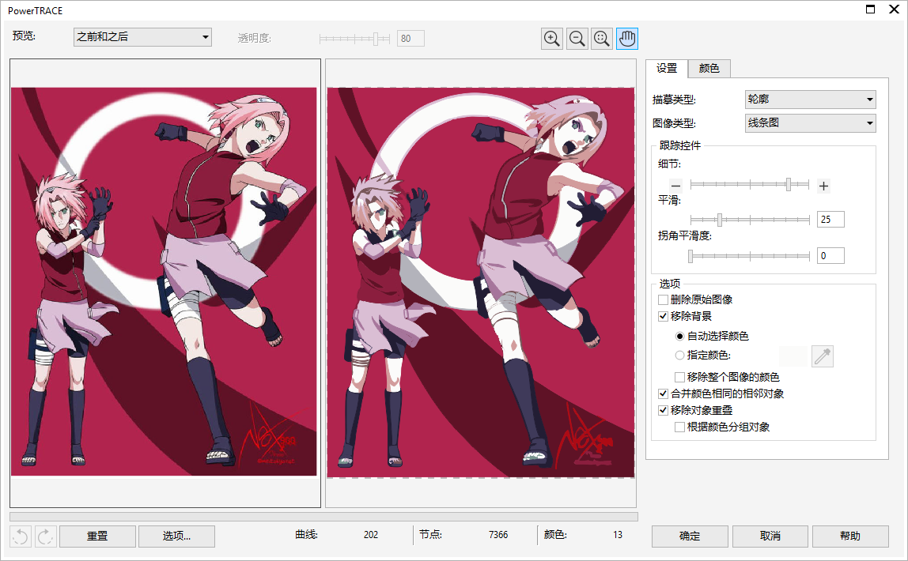
Task: Click the 透明度 transparency slider
Action: (354, 39)
